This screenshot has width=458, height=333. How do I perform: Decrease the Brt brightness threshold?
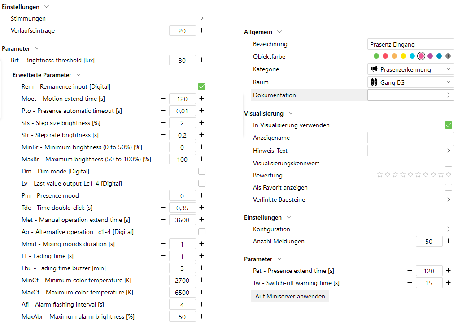pyautogui.click(x=162, y=60)
